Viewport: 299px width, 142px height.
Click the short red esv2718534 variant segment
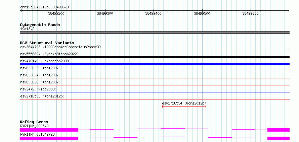pos(184,106)
